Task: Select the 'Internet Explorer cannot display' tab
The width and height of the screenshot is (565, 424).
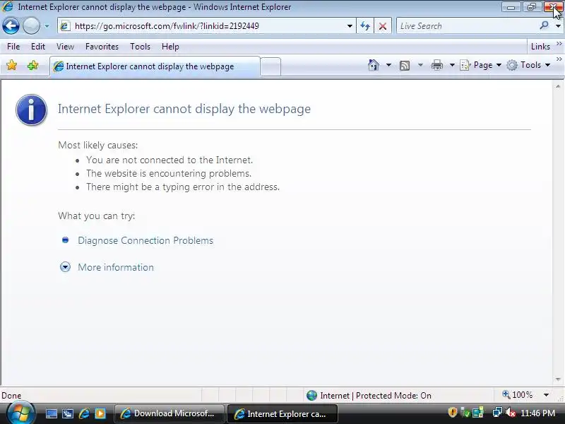Action: 154,66
